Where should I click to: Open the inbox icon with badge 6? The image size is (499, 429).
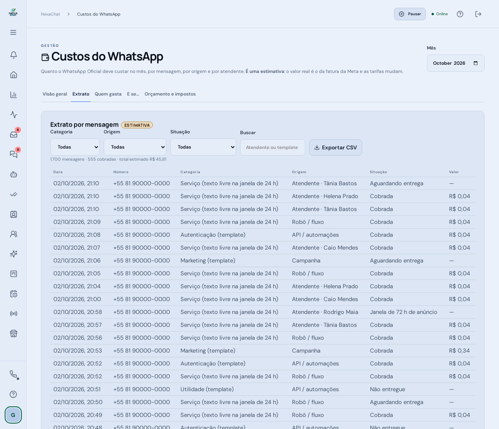14,135
